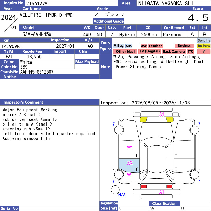Click color number 089

[24, 67]
